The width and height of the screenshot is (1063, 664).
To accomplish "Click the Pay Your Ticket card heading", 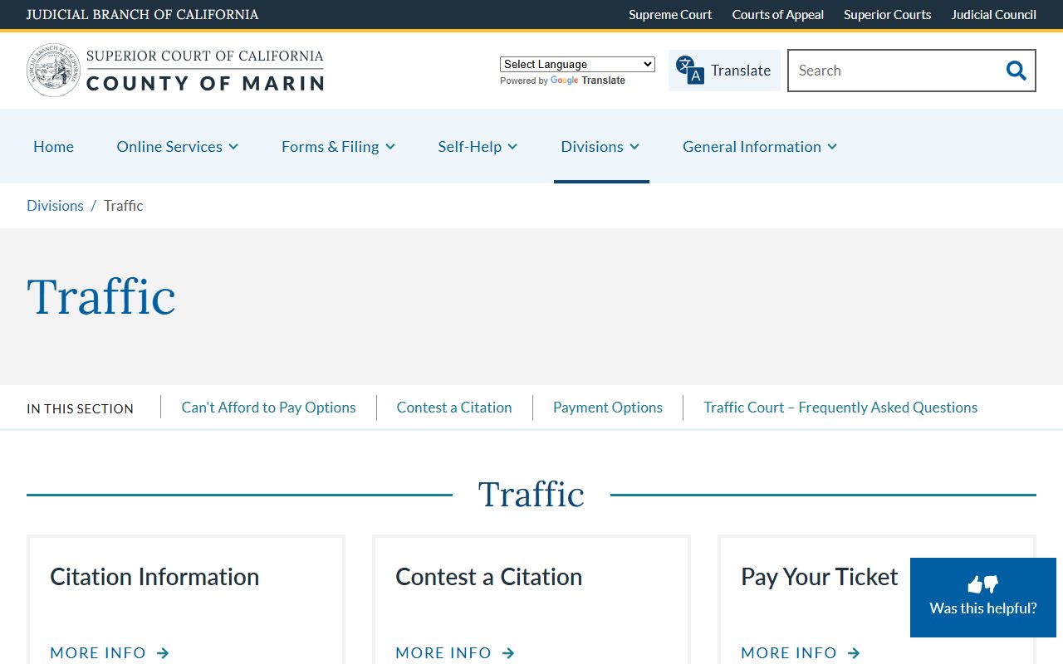I will click(820, 577).
